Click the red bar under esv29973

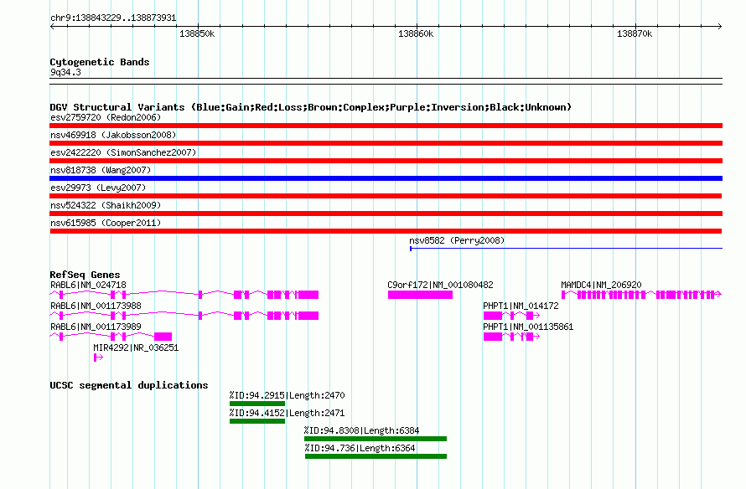386,196
